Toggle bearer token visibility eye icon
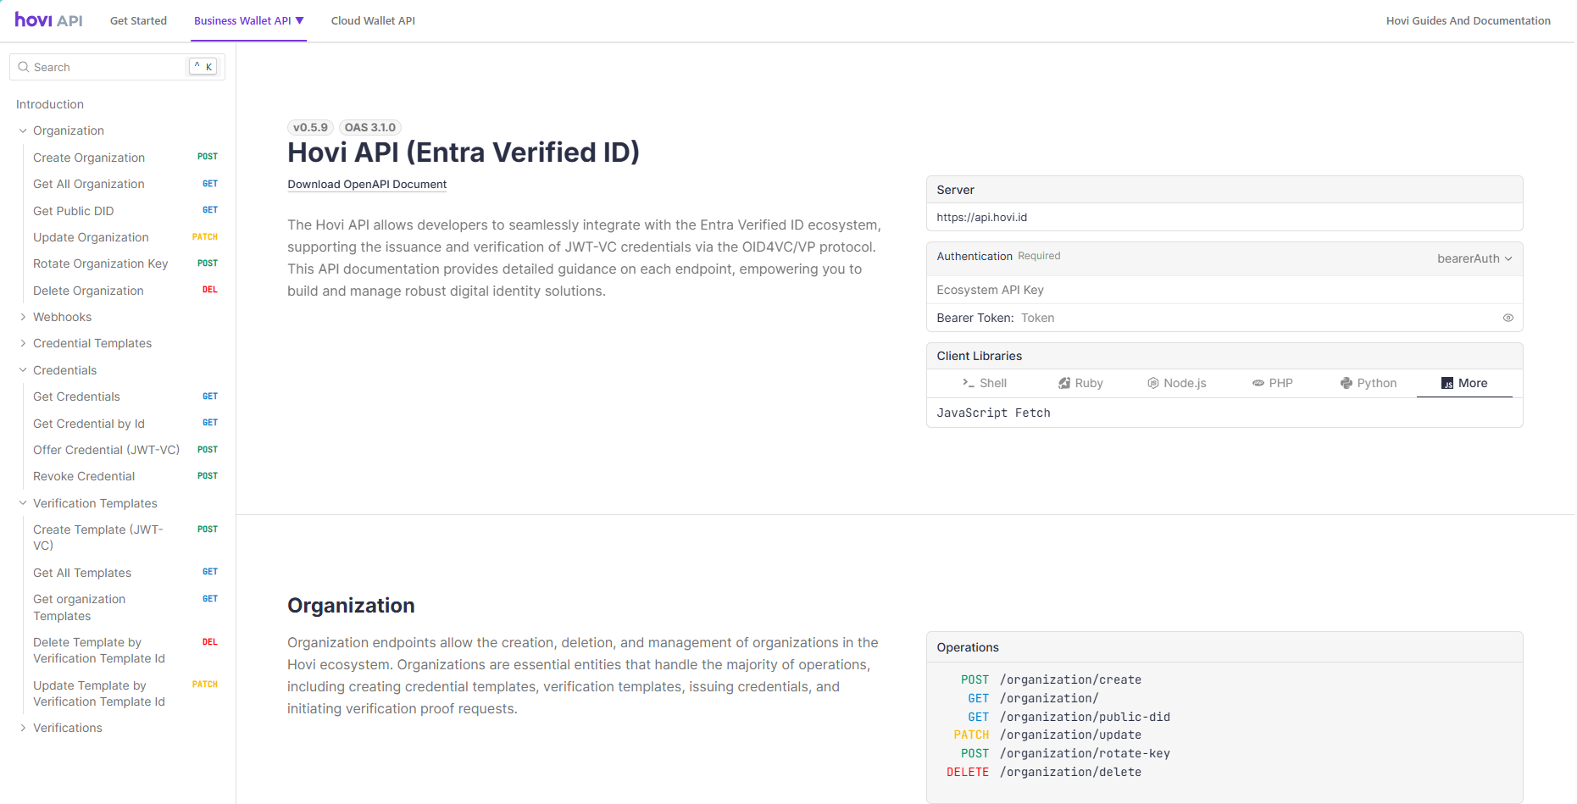 pos(1508,318)
